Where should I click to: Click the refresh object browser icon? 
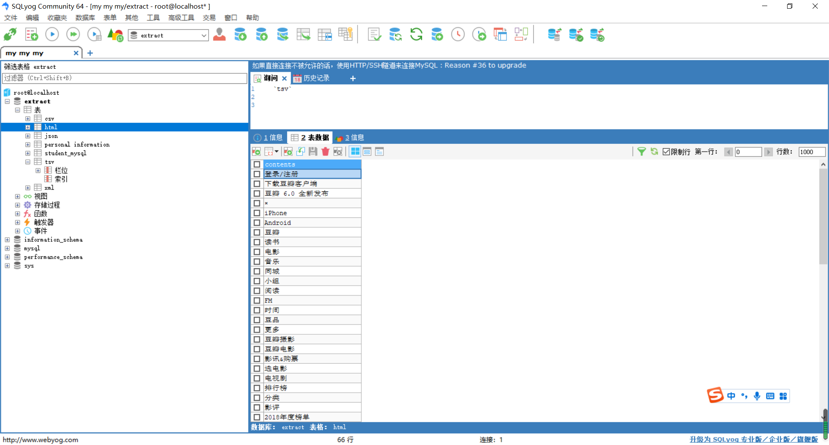point(416,34)
